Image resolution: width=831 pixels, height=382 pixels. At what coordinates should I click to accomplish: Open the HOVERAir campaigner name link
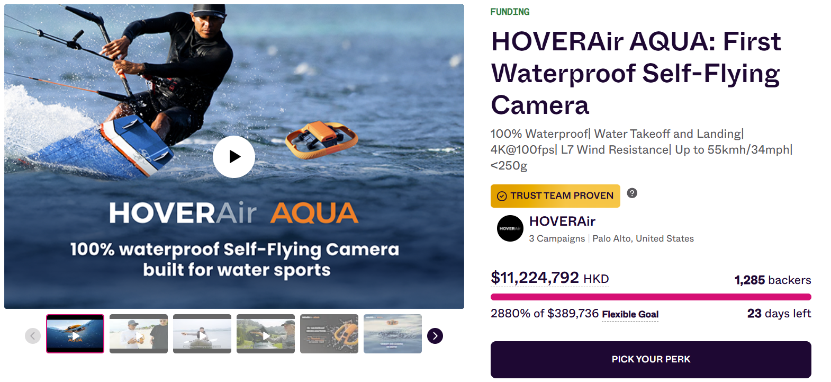click(562, 221)
